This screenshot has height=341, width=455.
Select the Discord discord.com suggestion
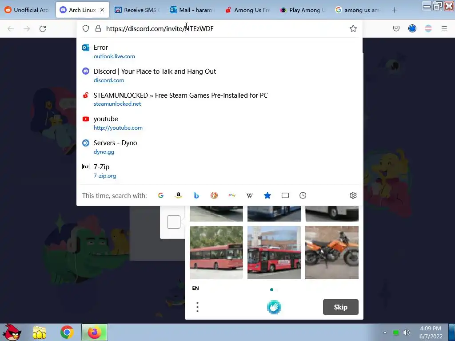point(220,75)
